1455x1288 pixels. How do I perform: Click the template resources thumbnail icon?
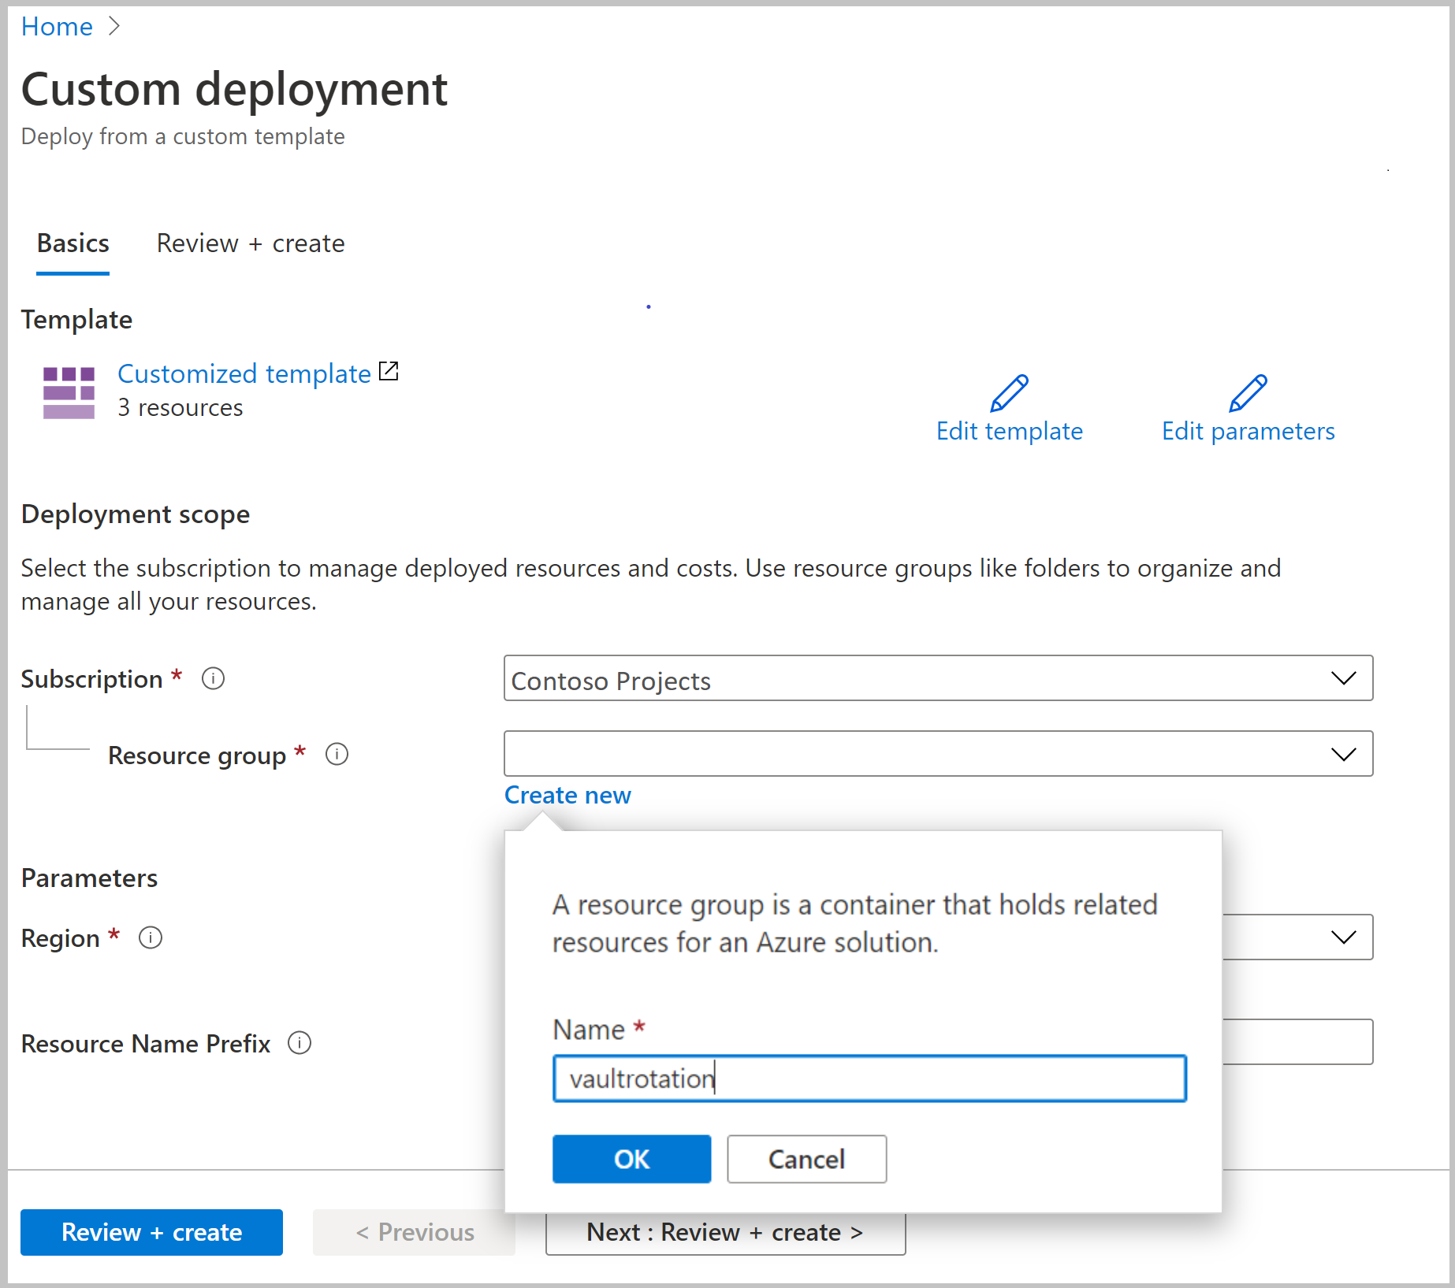point(69,392)
